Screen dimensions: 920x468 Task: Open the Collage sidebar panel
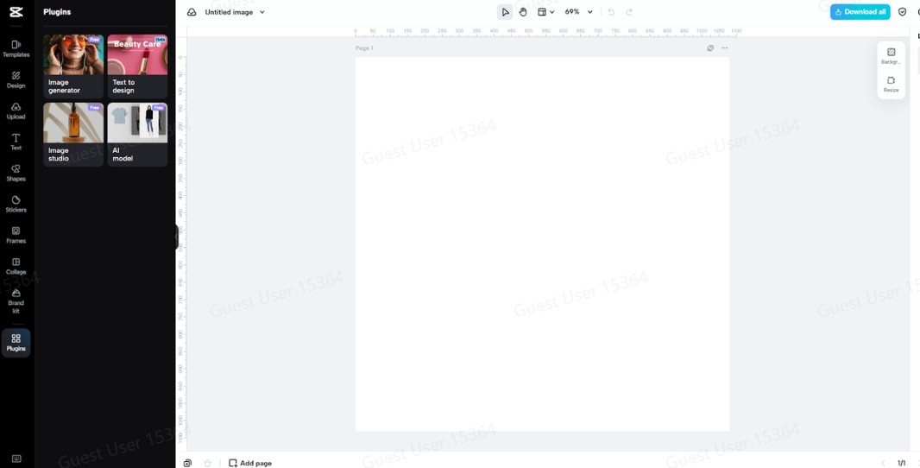[16, 267]
